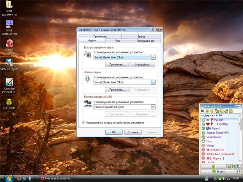The image size is (243, 182).
Task: Switch to the Громкость tab
Action: [x=100, y=36]
